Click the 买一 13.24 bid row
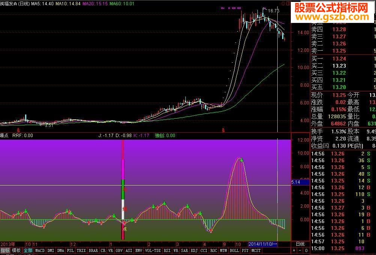 (x=343, y=59)
